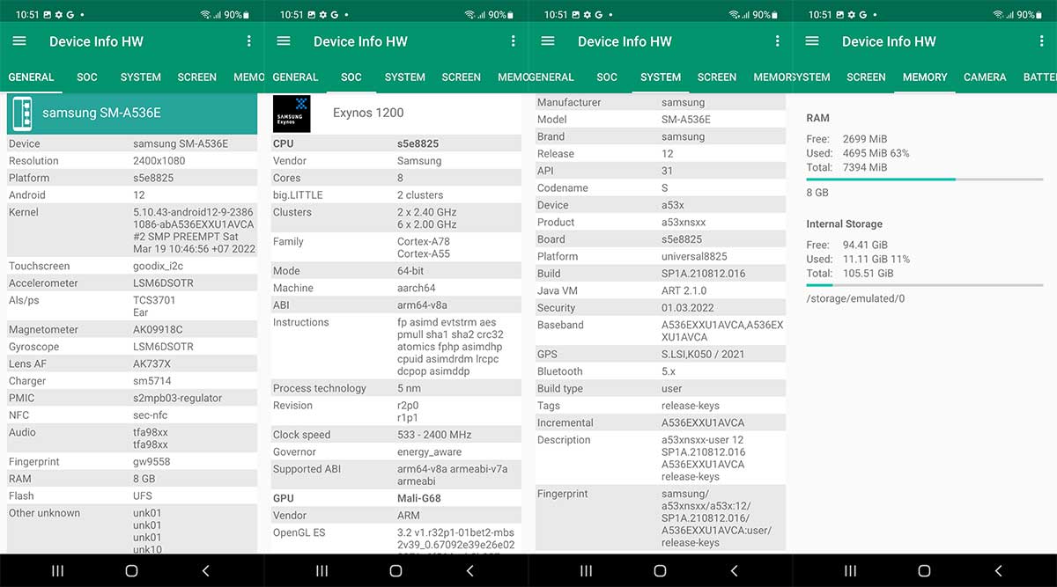Viewport: 1057px width, 587px height.
Task: Open the hamburger menu on the Memory screen
Action: (812, 41)
